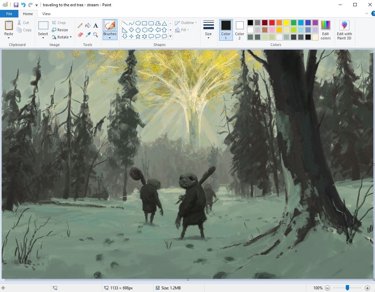375x292 pixels.
Task: Open the Rotate dropdown
Action: (62, 37)
